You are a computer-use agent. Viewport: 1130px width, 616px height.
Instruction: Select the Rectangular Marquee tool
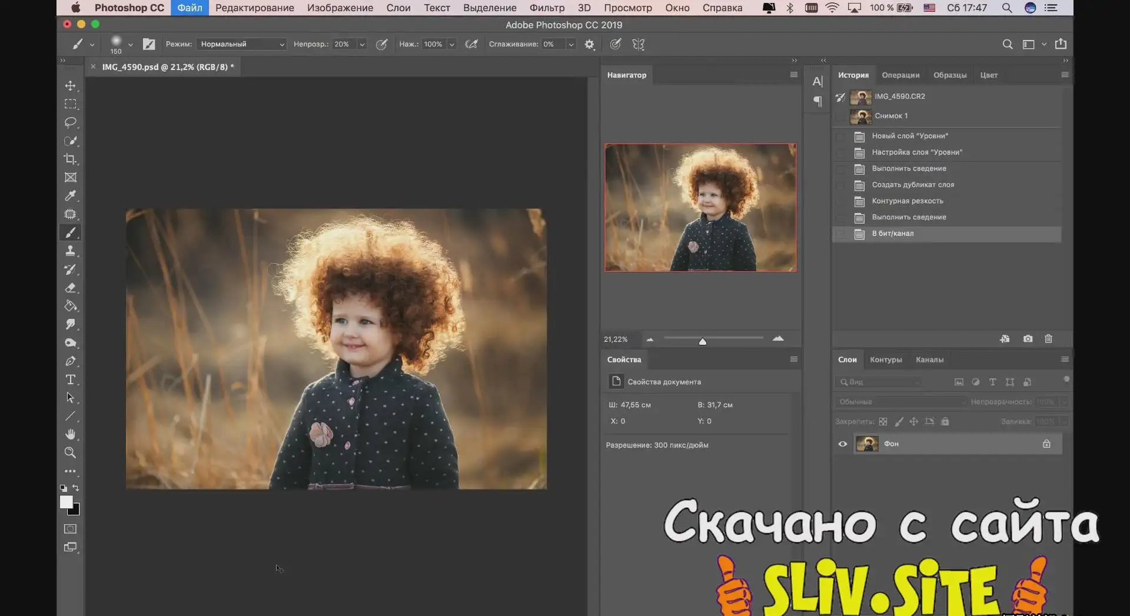71,104
